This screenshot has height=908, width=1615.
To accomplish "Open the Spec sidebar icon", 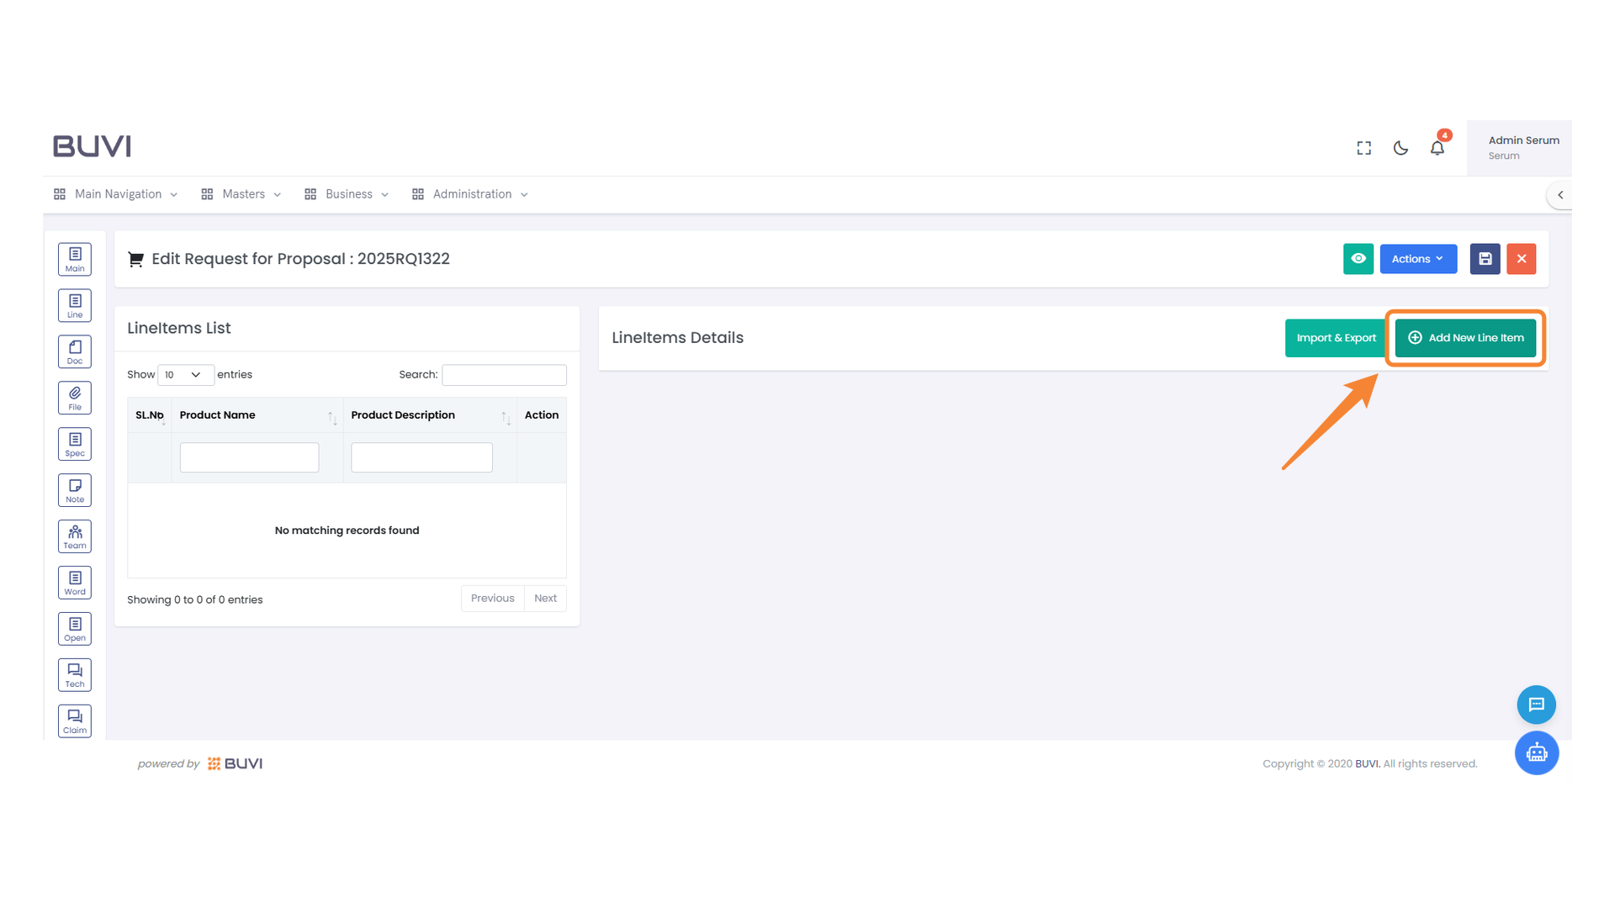I will click(75, 444).
